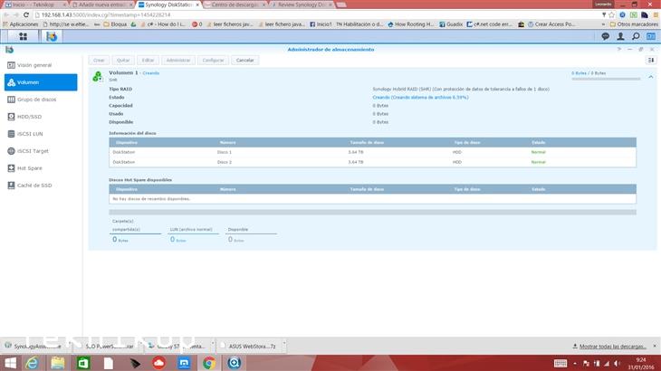Screen dimensions: 661x371
Task: Collapse the Volumen 1 details chevron
Action: click(x=651, y=77)
